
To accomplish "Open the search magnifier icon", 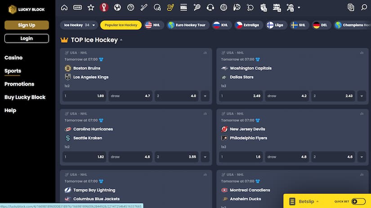I will [364, 8].
